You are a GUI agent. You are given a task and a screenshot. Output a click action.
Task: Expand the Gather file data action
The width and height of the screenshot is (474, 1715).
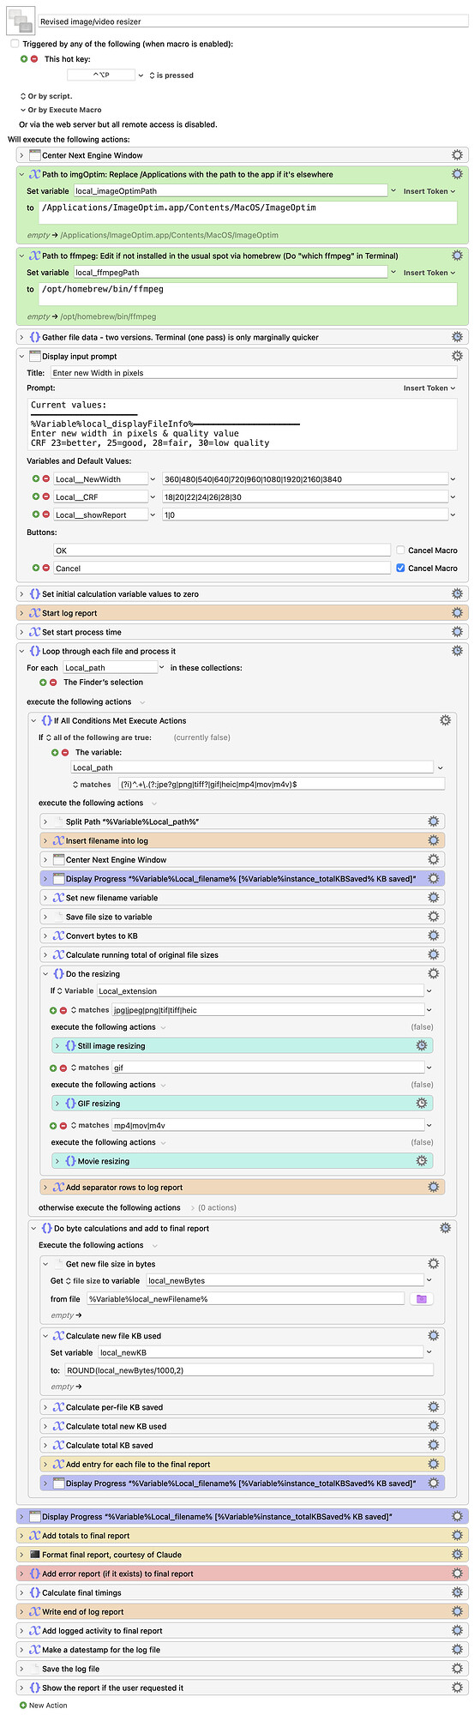(x=21, y=337)
